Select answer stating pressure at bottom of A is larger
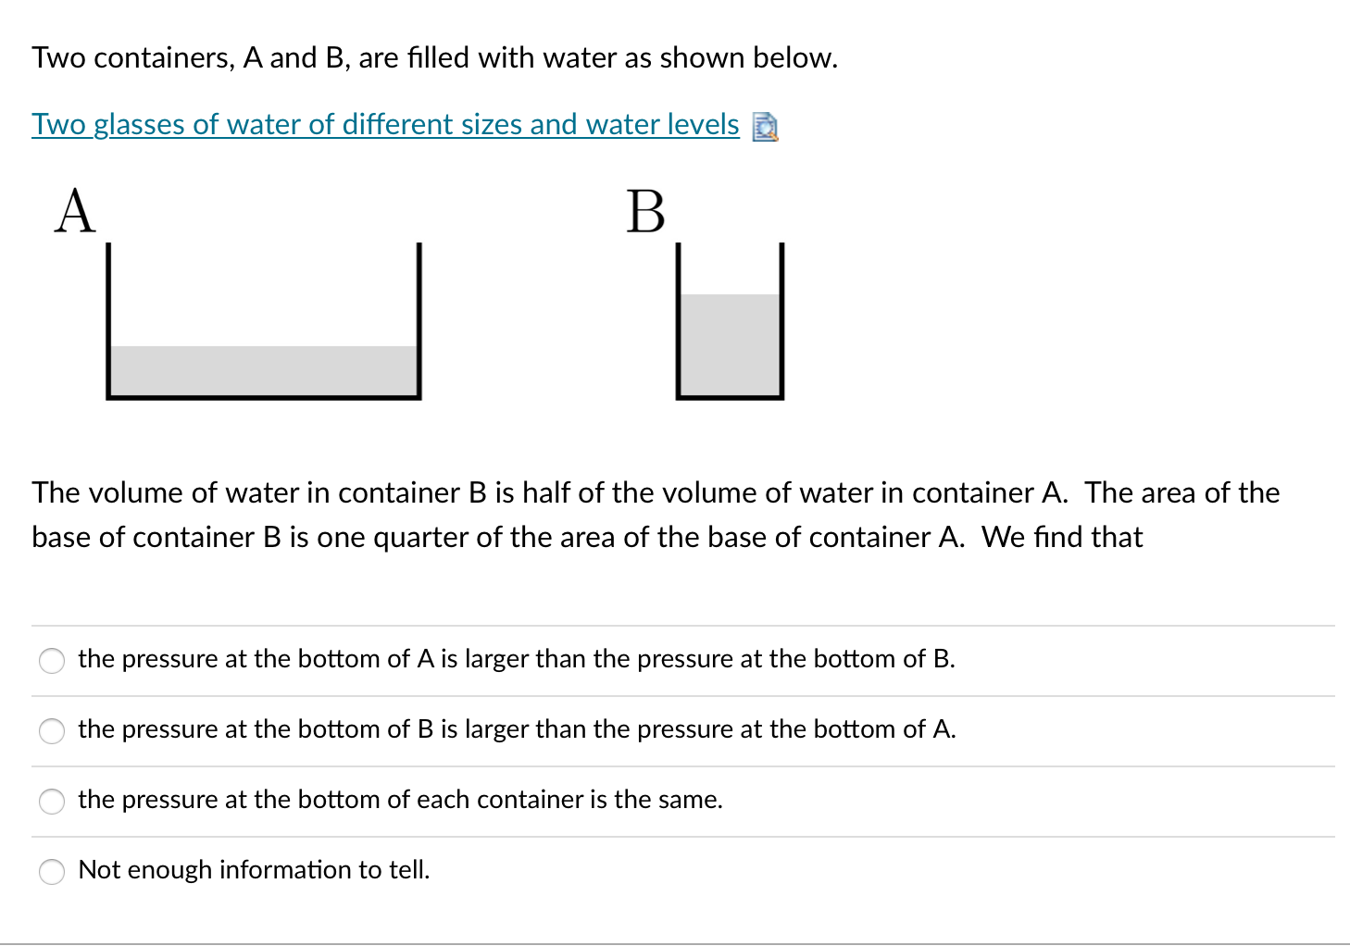This screenshot has width=1350, height=946. [53, 661]
